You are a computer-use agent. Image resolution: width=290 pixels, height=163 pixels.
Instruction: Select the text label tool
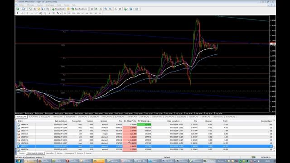53,13
